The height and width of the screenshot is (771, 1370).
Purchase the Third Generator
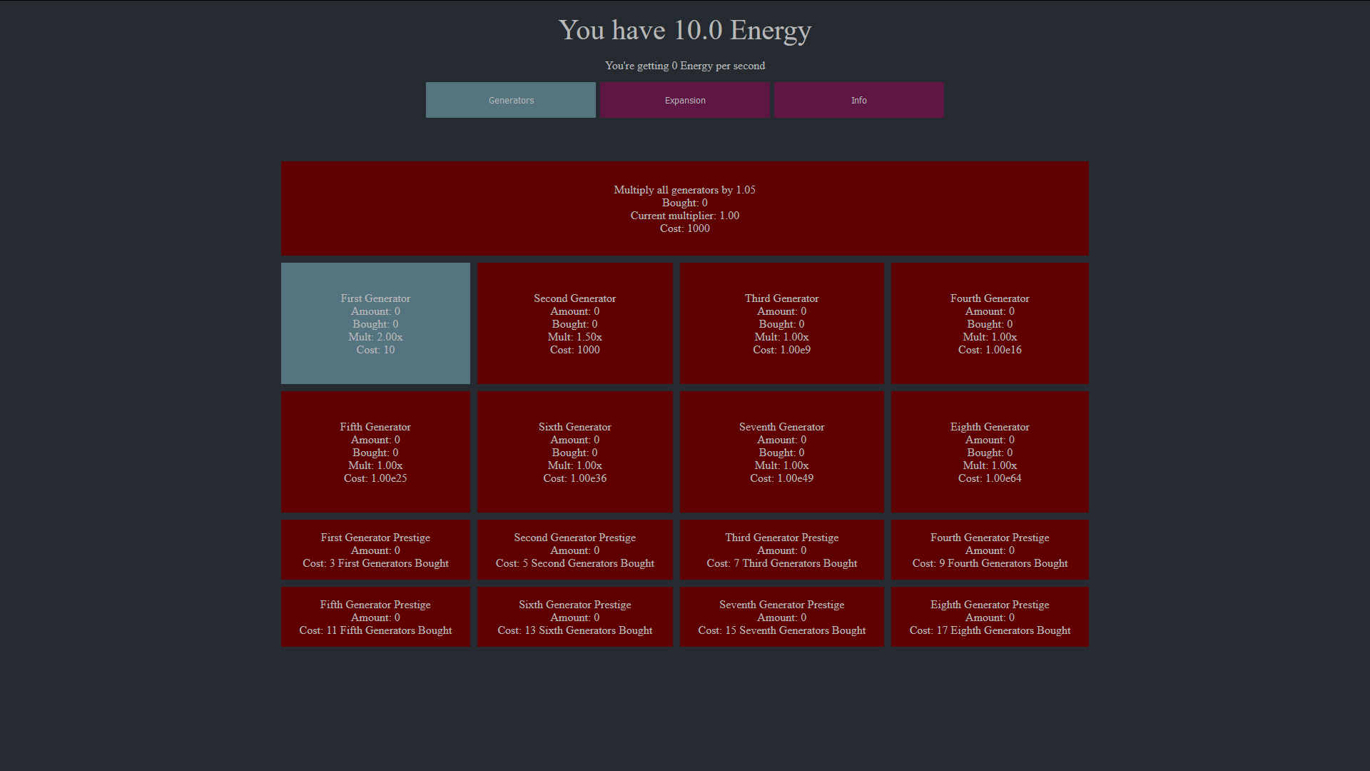(782, 323)
